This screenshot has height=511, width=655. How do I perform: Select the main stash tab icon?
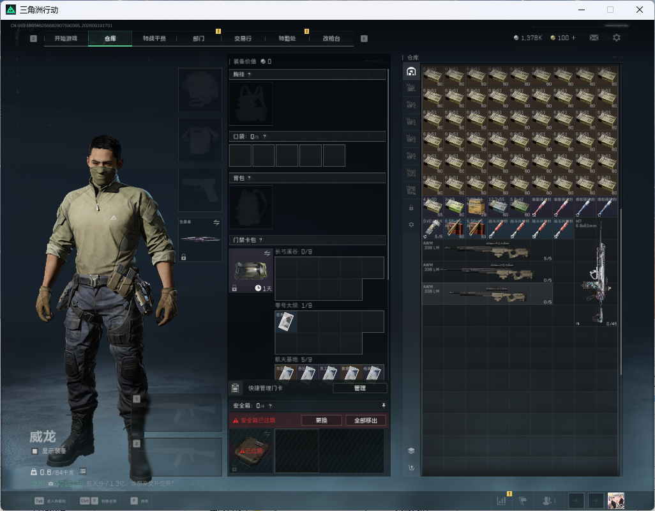(x=411, y=72)
